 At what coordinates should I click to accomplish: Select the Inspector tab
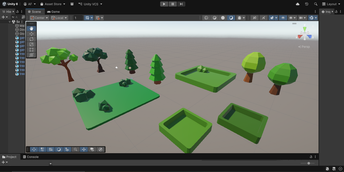[x=326, y=12]
